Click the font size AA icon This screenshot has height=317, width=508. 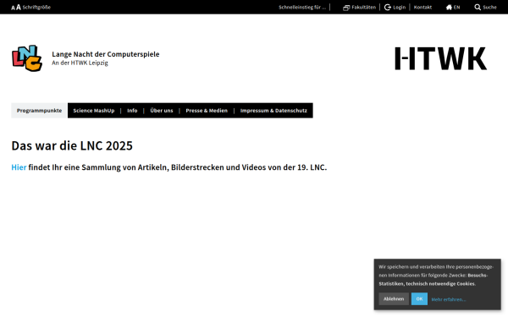coord(16,7)
